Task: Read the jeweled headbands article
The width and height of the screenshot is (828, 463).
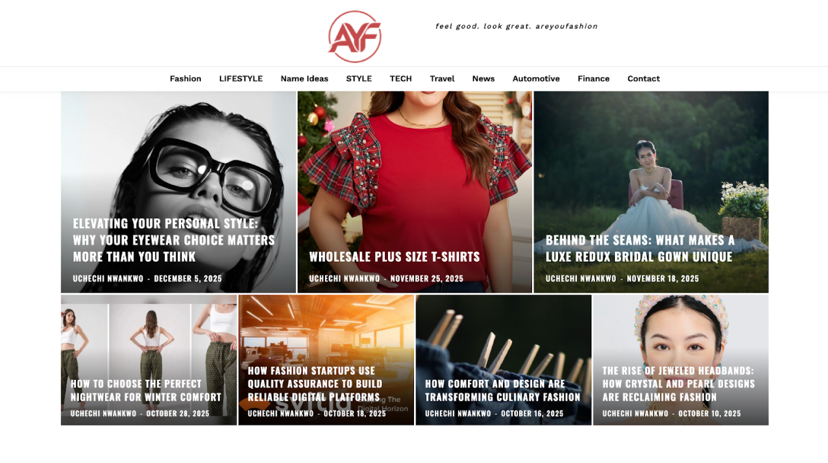Action: [678, 383]
